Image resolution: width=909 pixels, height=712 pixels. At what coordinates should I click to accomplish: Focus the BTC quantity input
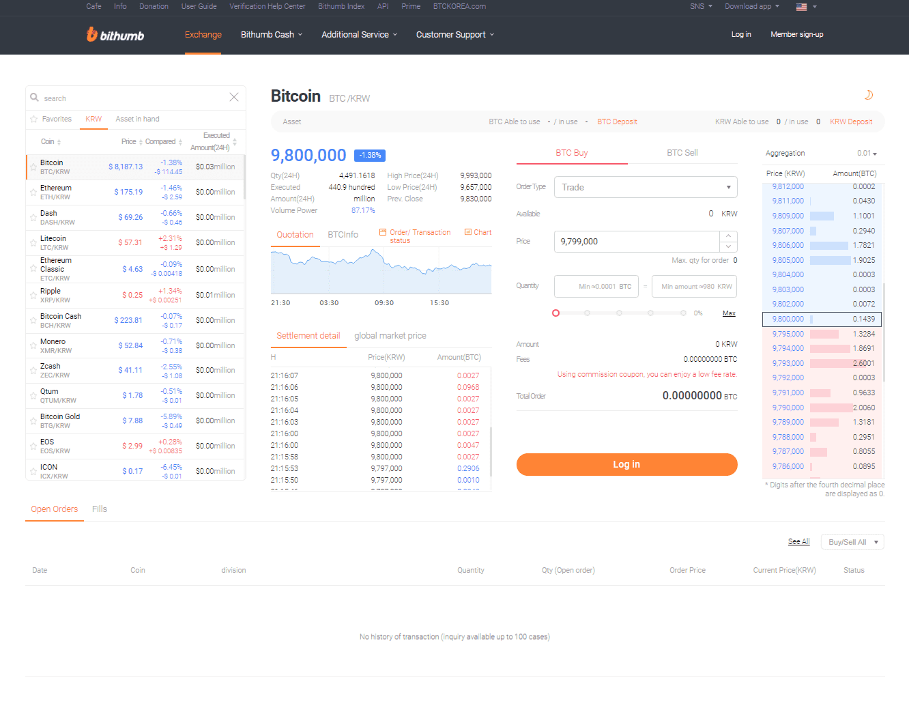596,287
